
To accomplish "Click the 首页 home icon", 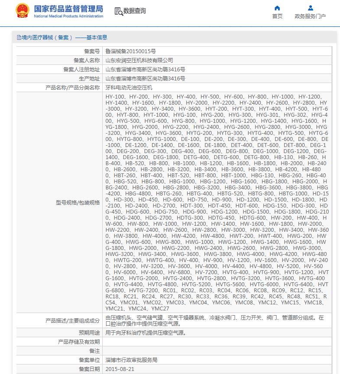I will pos(277,8).
